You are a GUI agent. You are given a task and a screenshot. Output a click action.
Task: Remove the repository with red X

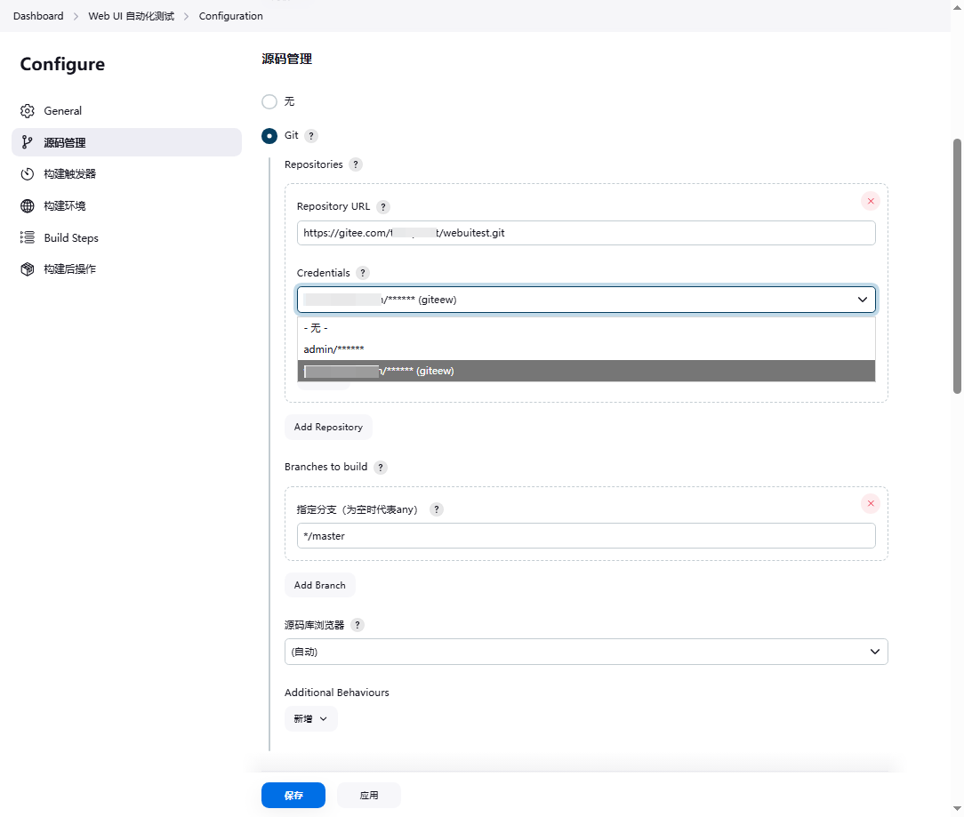[x=871, y=201]
